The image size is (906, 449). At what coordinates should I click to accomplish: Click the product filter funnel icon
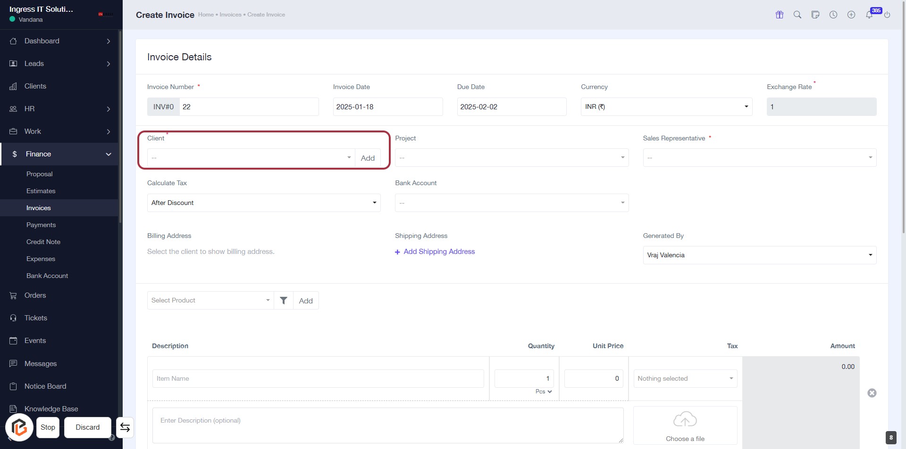(x=284, y=301)
